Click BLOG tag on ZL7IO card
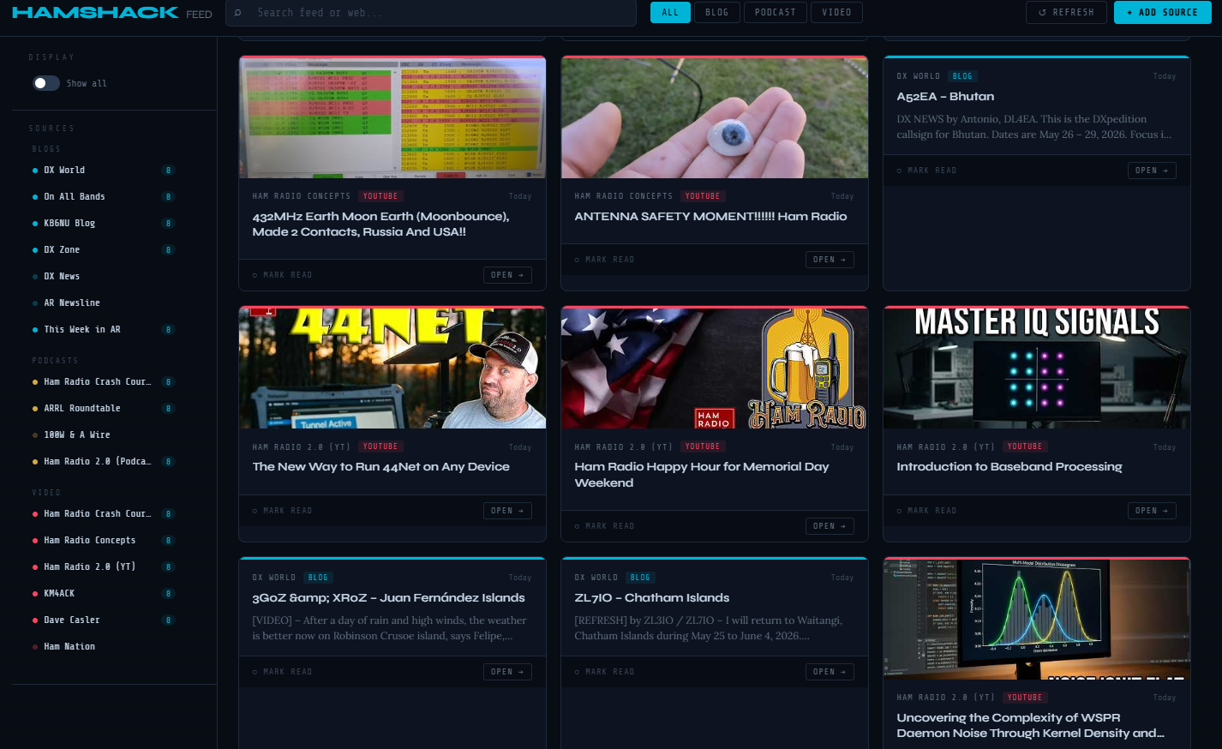 click(640, 578)
